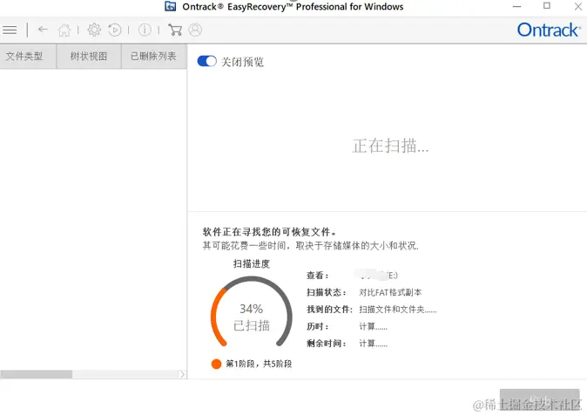
Task: Click the 历时 label
Action: tap(318, 326)
